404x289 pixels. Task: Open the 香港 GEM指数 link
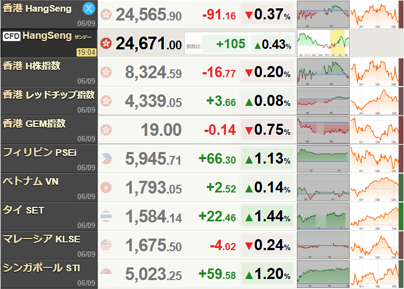click(x=34, y=124)
